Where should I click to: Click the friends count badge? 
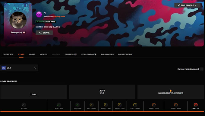pyautogui.click(x=75, y=54)
